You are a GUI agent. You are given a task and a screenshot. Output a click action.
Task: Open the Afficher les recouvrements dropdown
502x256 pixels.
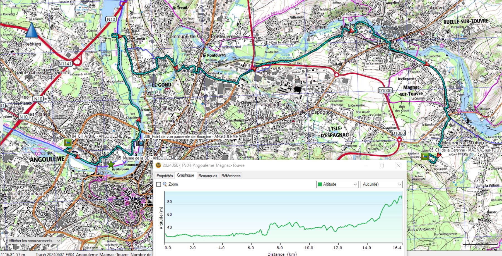pos(33,241)
